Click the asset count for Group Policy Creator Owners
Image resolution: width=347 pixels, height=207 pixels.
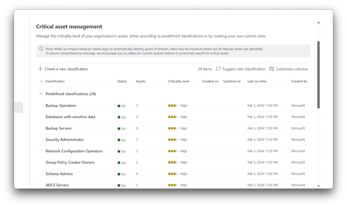point(137,162)
